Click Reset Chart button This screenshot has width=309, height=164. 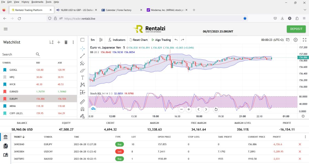click(138, 40)
